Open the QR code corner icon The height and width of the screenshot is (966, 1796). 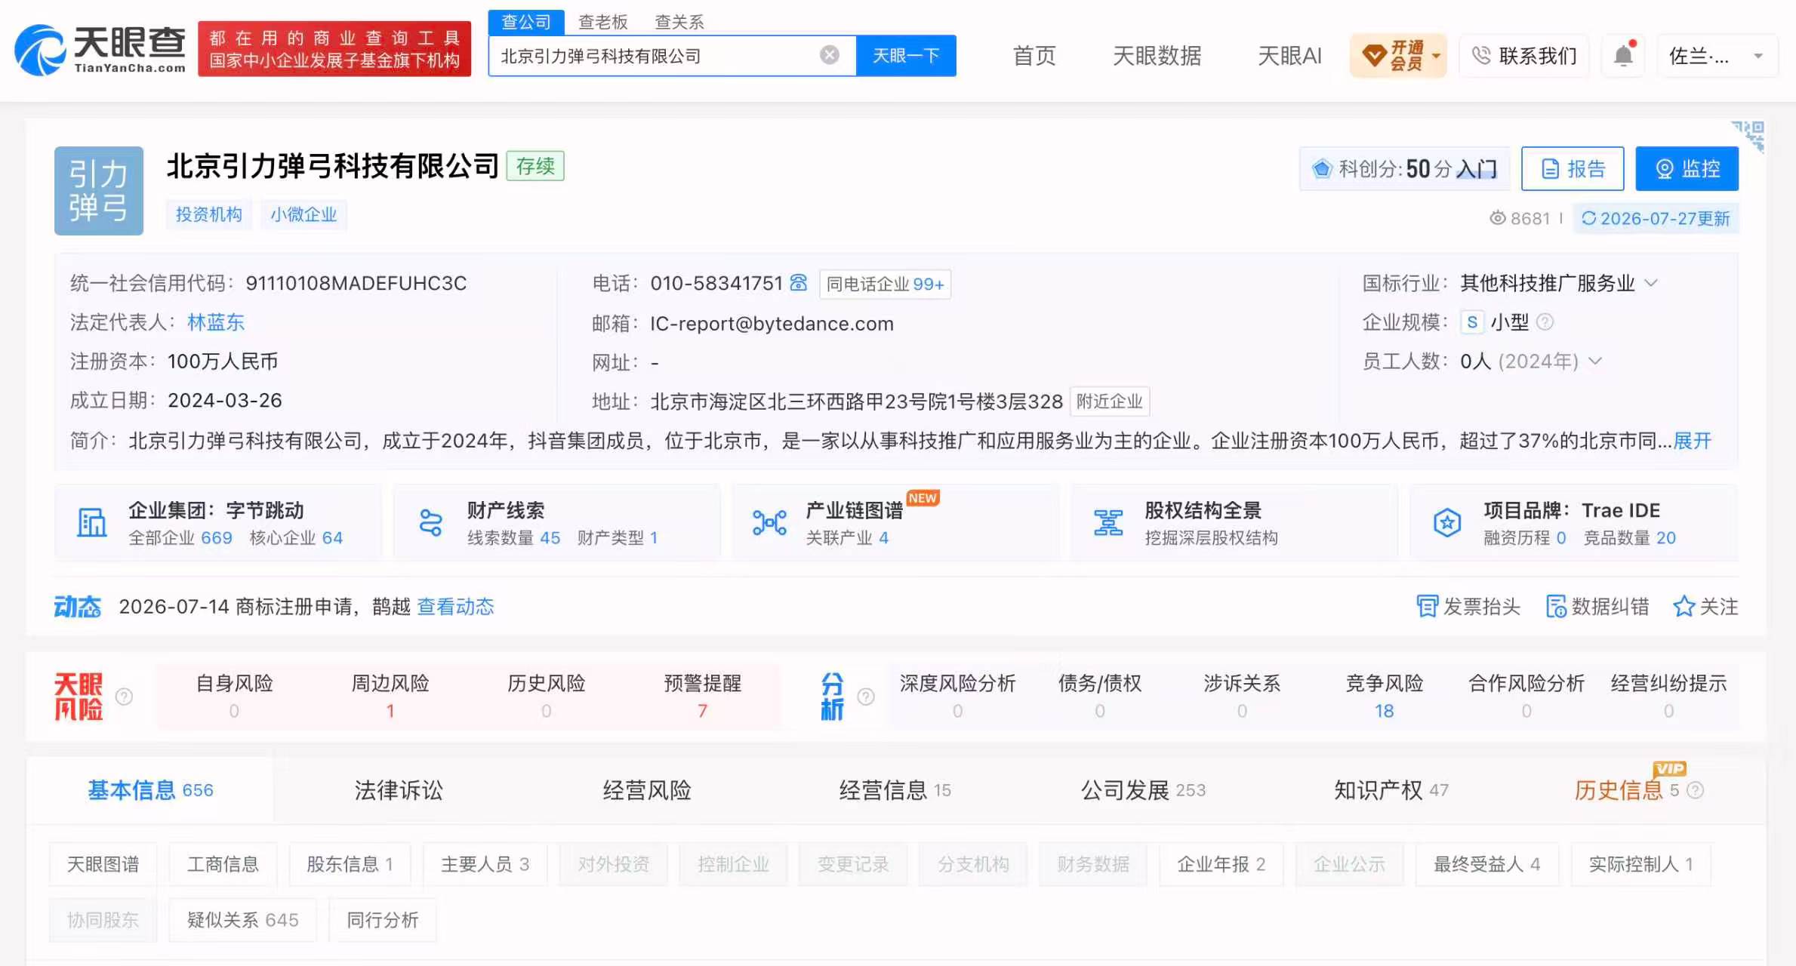pos(1749,136)
